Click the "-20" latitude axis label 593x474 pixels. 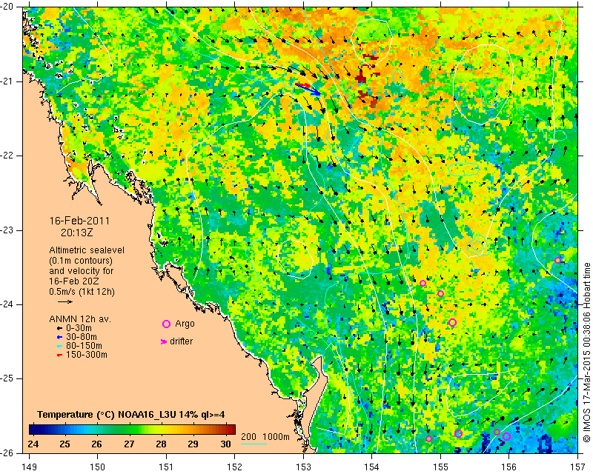coord(7,7)
